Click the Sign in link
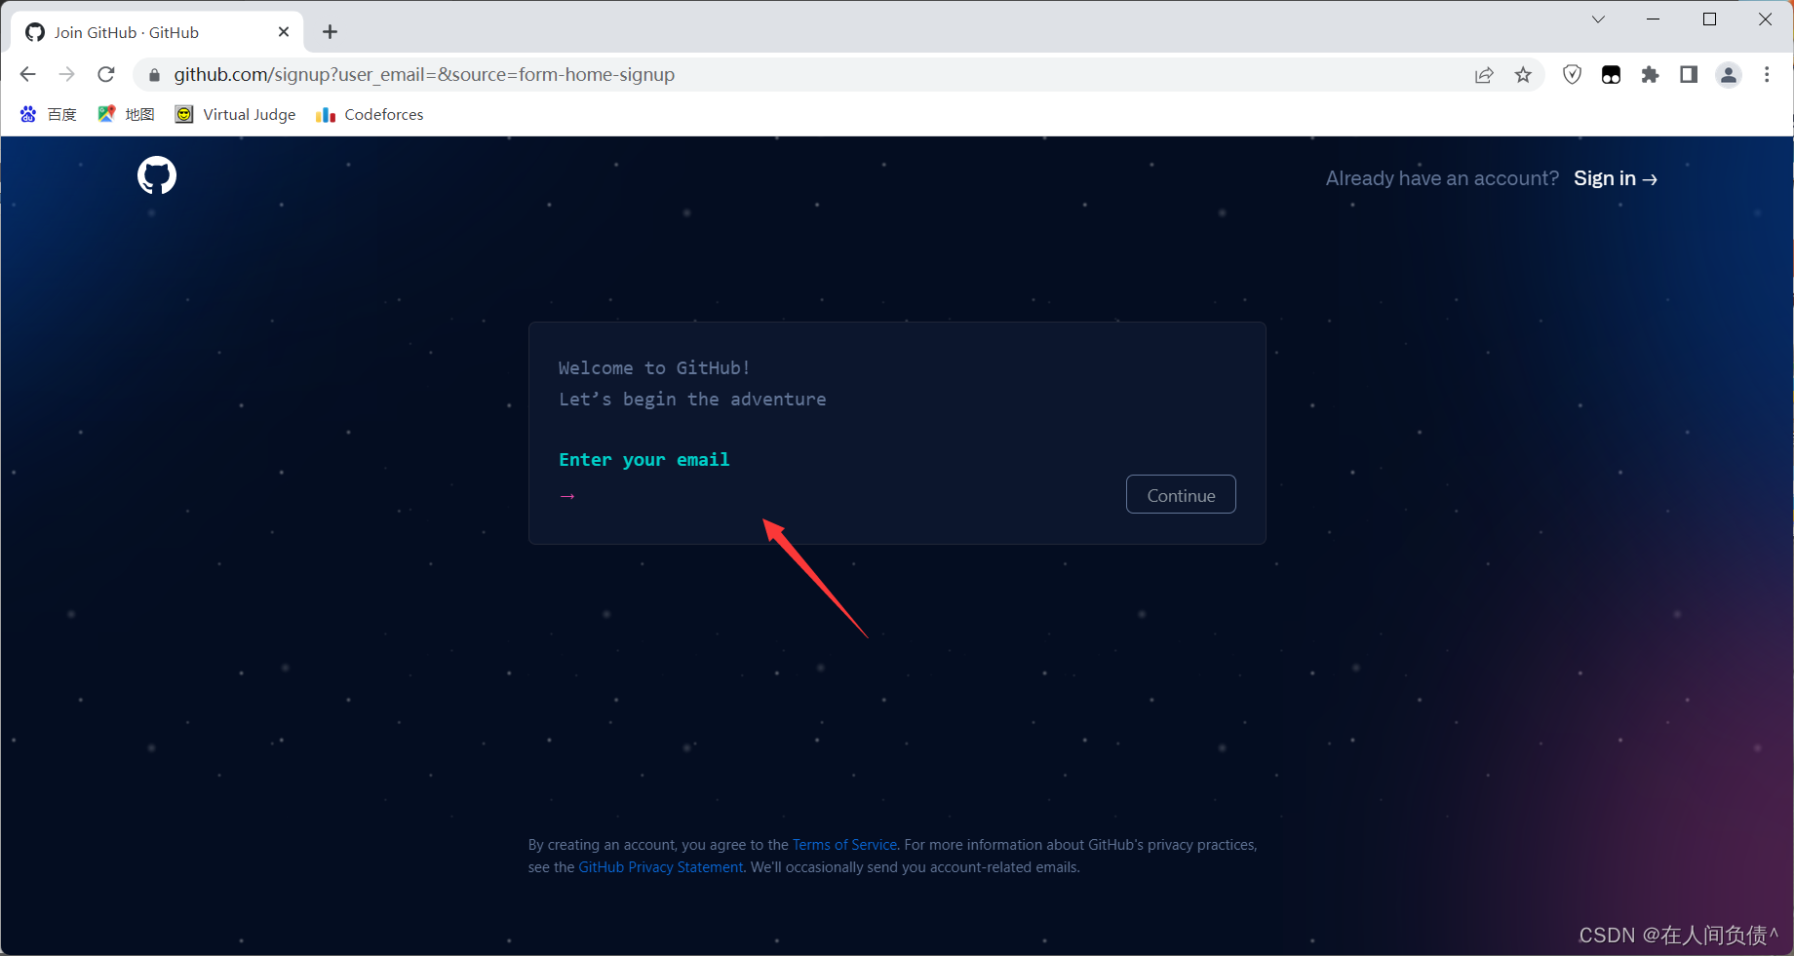This screenshot has height=956, width=1794. pos(1616,178)
